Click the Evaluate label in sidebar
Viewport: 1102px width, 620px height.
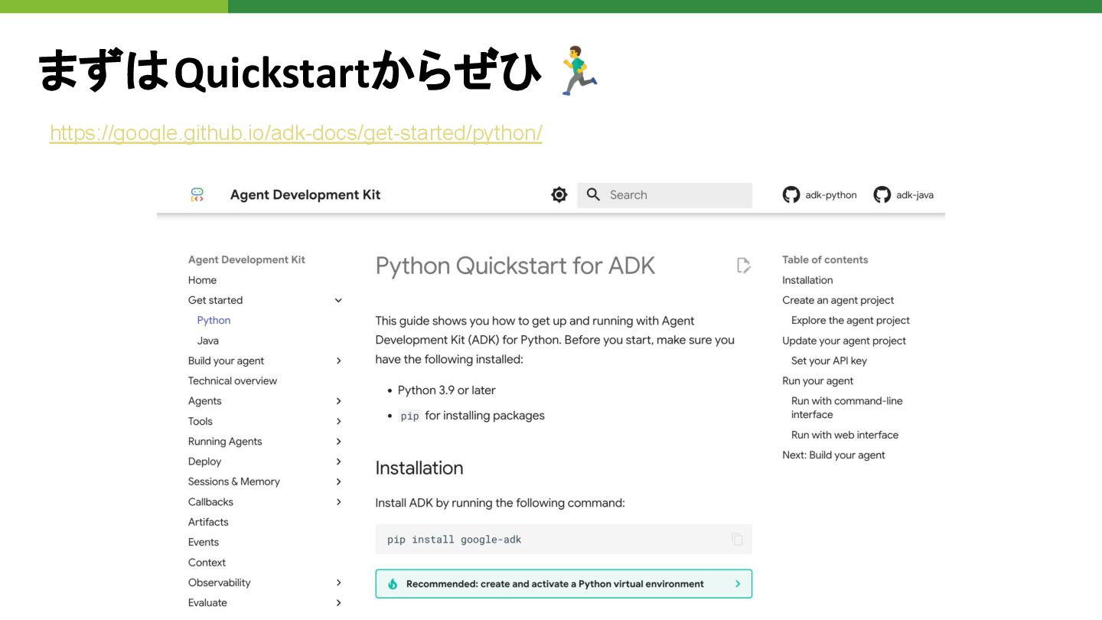(x=207, y=602)
